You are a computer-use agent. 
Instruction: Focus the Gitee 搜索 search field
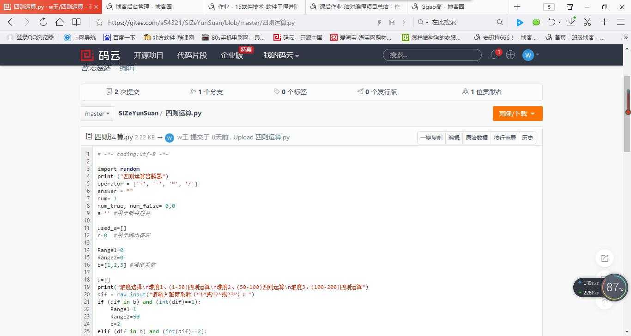(432, 55)
